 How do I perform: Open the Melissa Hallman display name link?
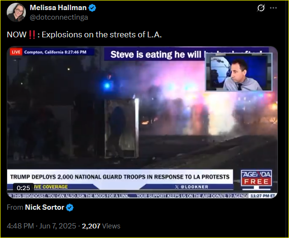(x=58, y=8)
